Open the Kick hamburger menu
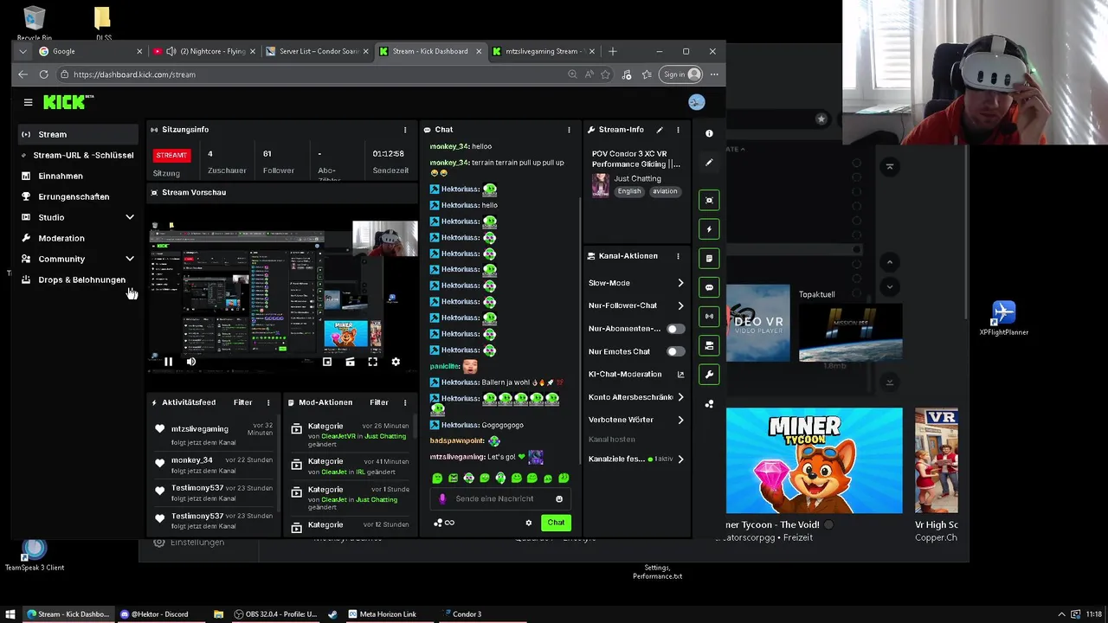The height and width of the screenshot is (623, 1108). [x=28, y=102]
